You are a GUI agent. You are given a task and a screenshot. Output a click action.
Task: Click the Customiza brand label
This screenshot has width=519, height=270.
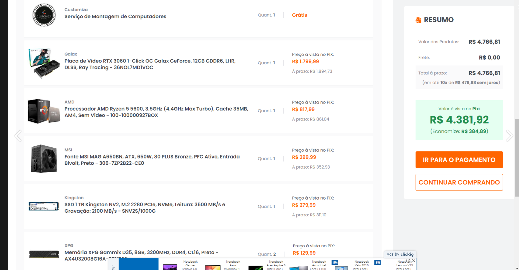76,10
